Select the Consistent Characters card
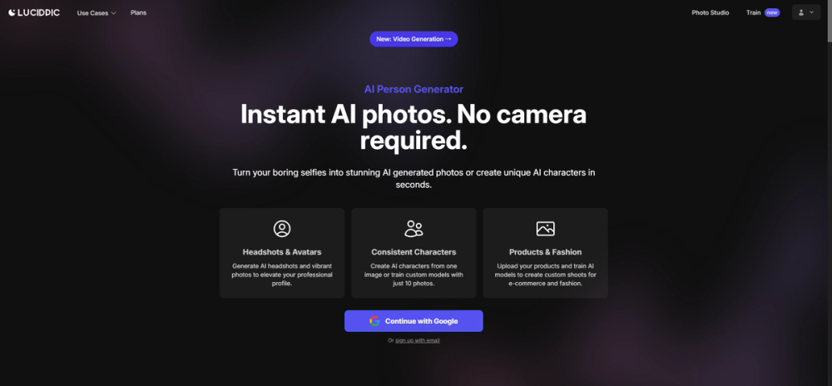 pyautogui.click(x=414, y=253)
